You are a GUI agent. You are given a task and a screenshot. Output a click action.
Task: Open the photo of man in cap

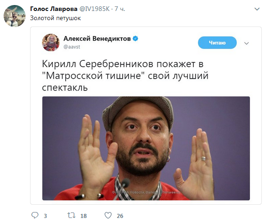(146, 149)
